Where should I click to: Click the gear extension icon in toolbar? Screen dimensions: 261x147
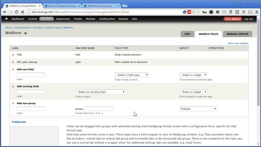pyautogui.click(x=217, y=12)
